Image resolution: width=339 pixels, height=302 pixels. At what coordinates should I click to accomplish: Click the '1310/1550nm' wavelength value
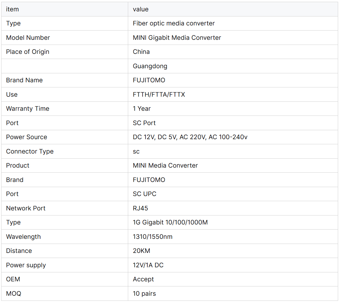tap(152, 237)
